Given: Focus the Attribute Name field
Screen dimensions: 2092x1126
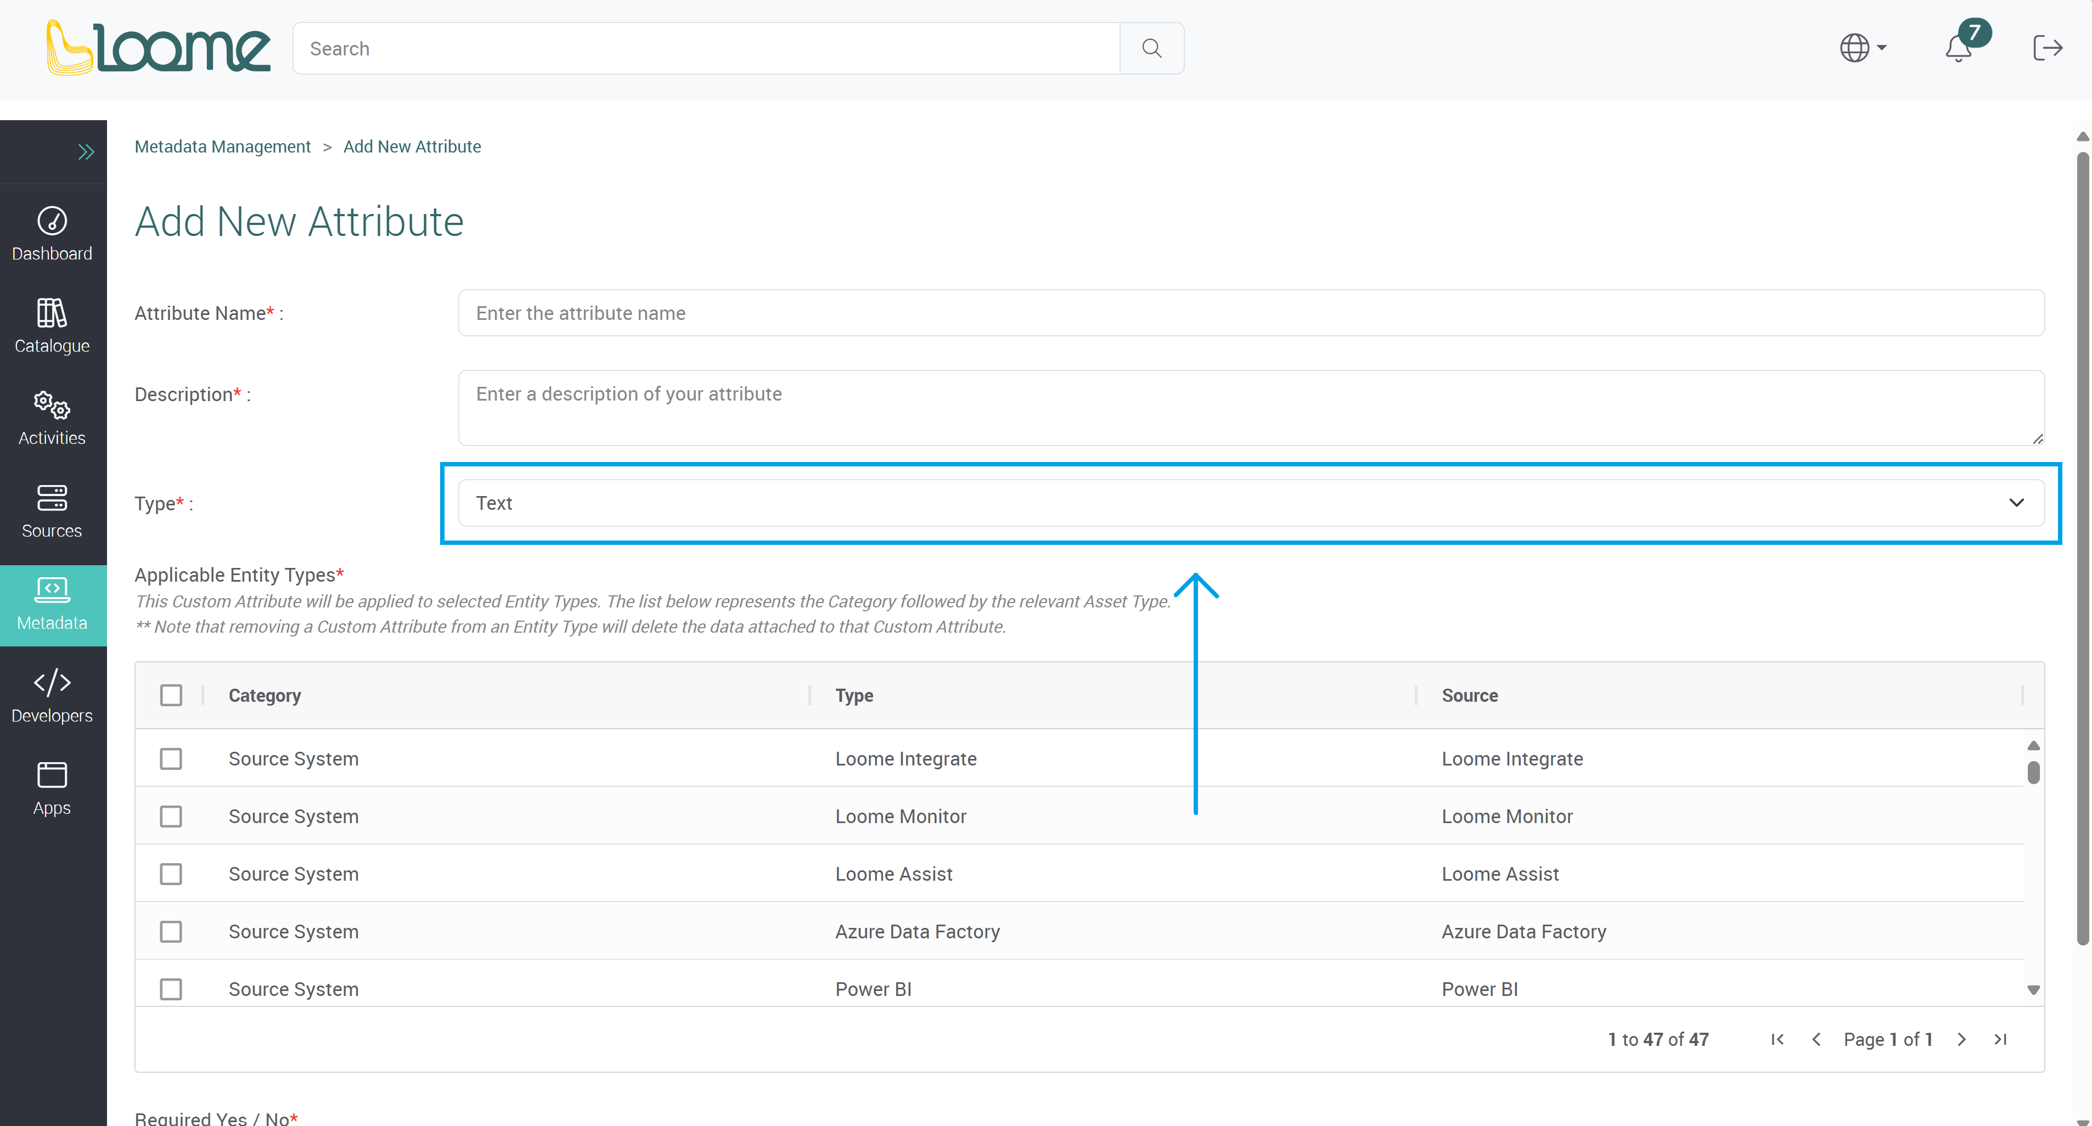Looking at the screenshot, I should (x=1251, y=313).
